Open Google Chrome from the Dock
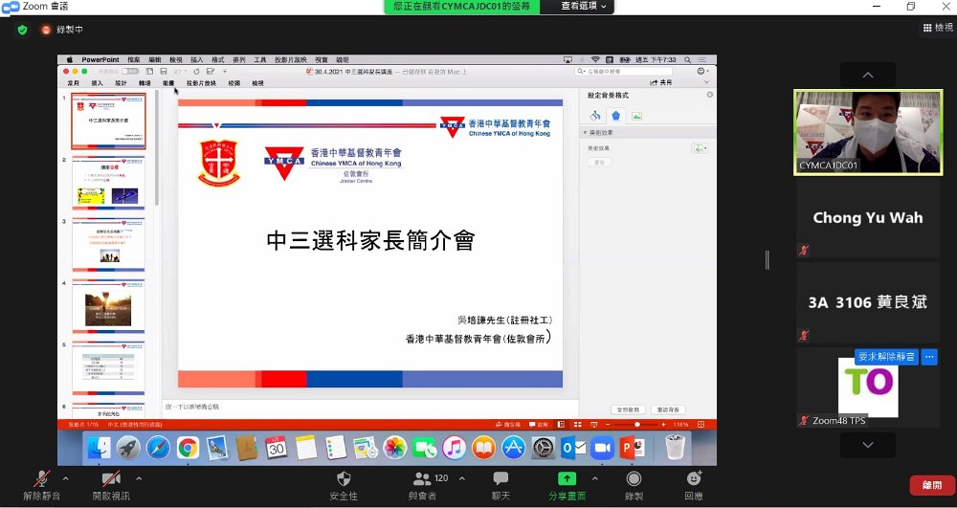Image resolution: width=957 pixels, height=508 pixels. tap(188, 449)
